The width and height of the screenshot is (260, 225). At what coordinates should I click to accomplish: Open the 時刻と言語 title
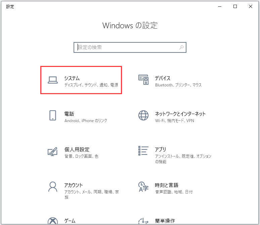(x=167, y=185)
